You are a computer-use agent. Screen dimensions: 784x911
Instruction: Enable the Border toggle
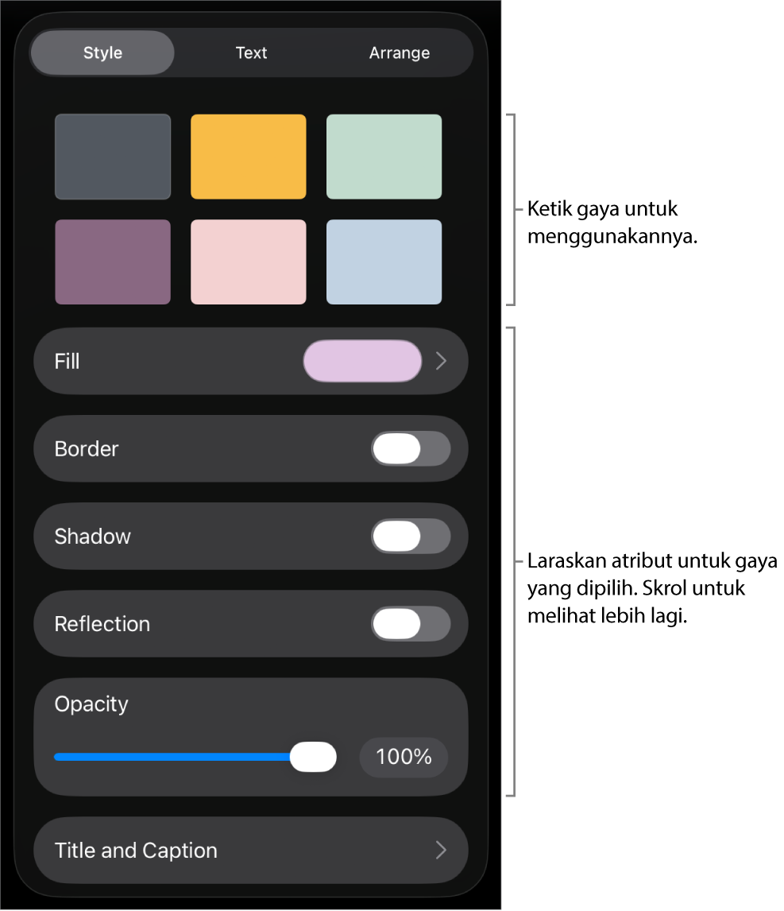[411, 448]
